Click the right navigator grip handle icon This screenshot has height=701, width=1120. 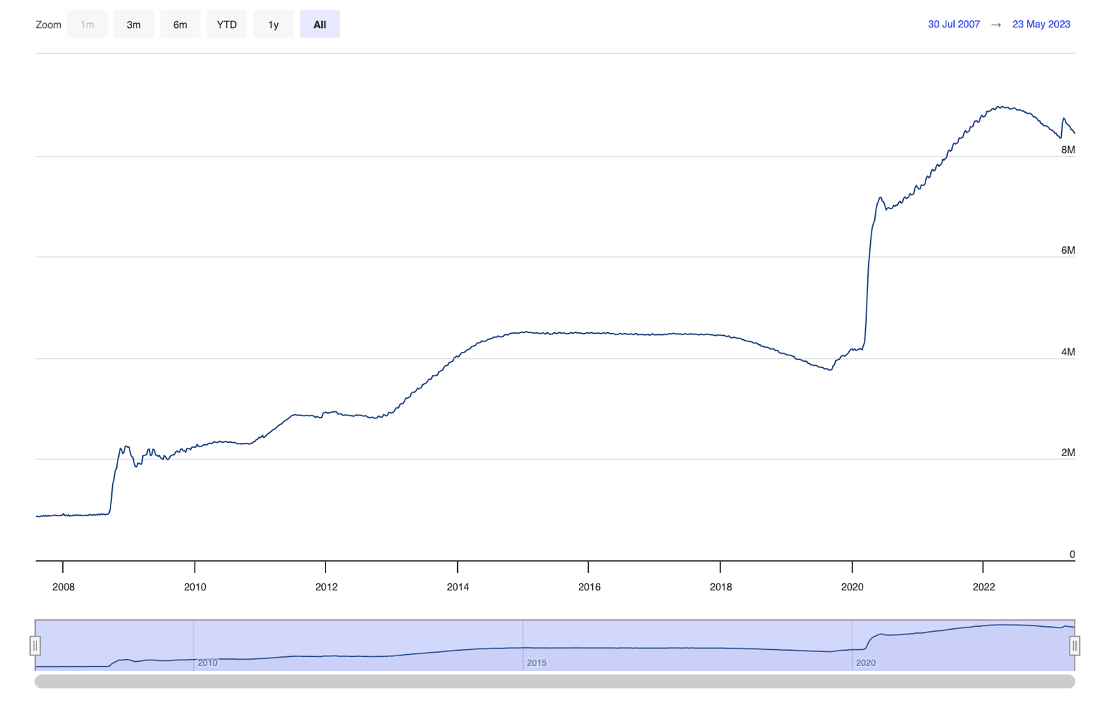(x=1075, y=645)
